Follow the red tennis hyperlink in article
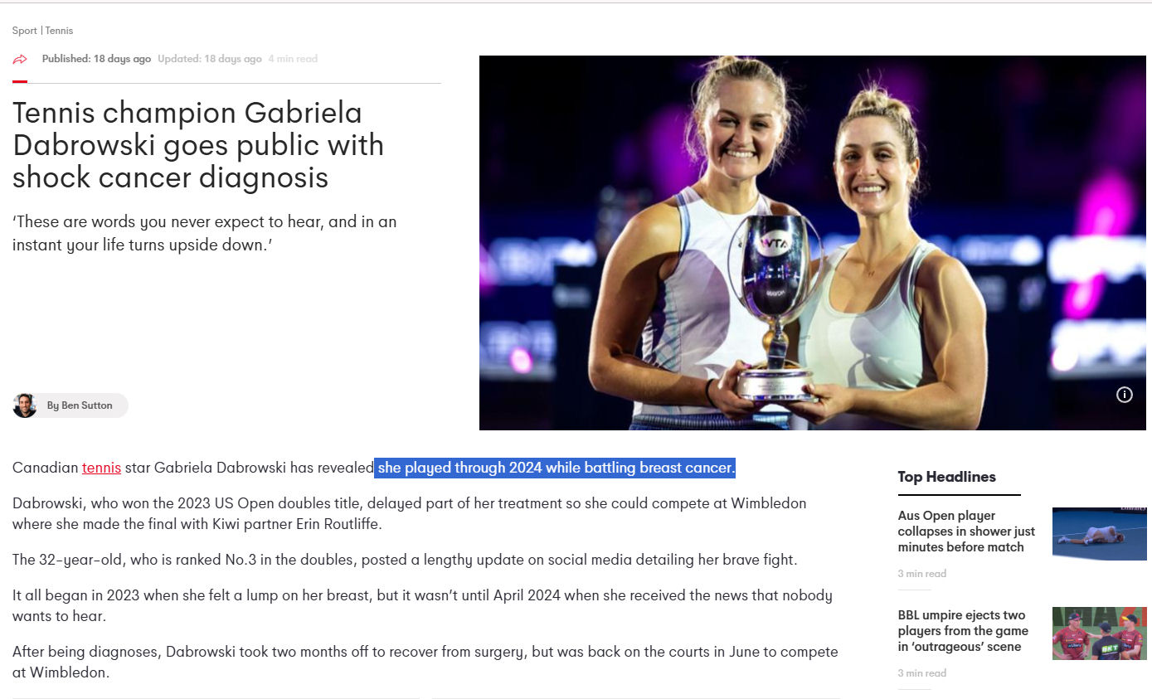Image resolution: width=1152 pixels, height=699 pixels. pyautogui.click(x=101, y=468)
